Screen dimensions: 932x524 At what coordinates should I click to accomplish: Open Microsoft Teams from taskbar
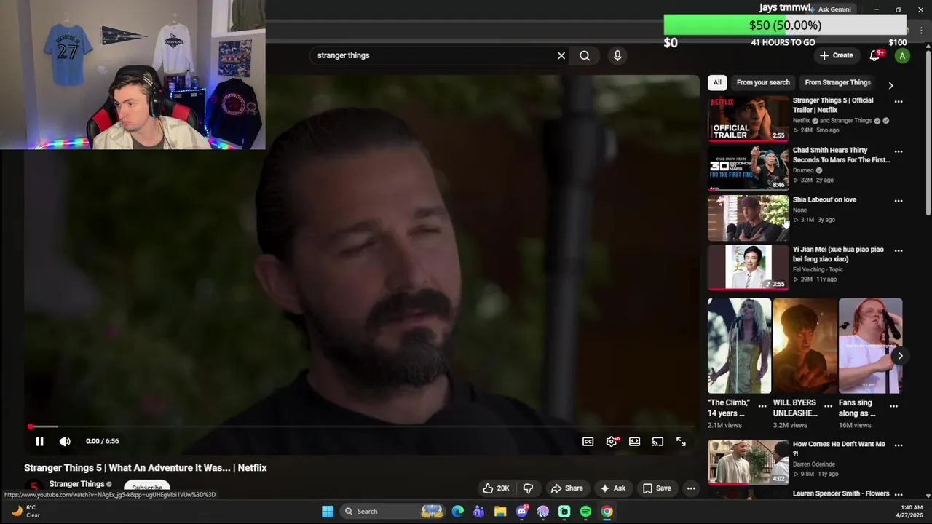coord(478,512)
